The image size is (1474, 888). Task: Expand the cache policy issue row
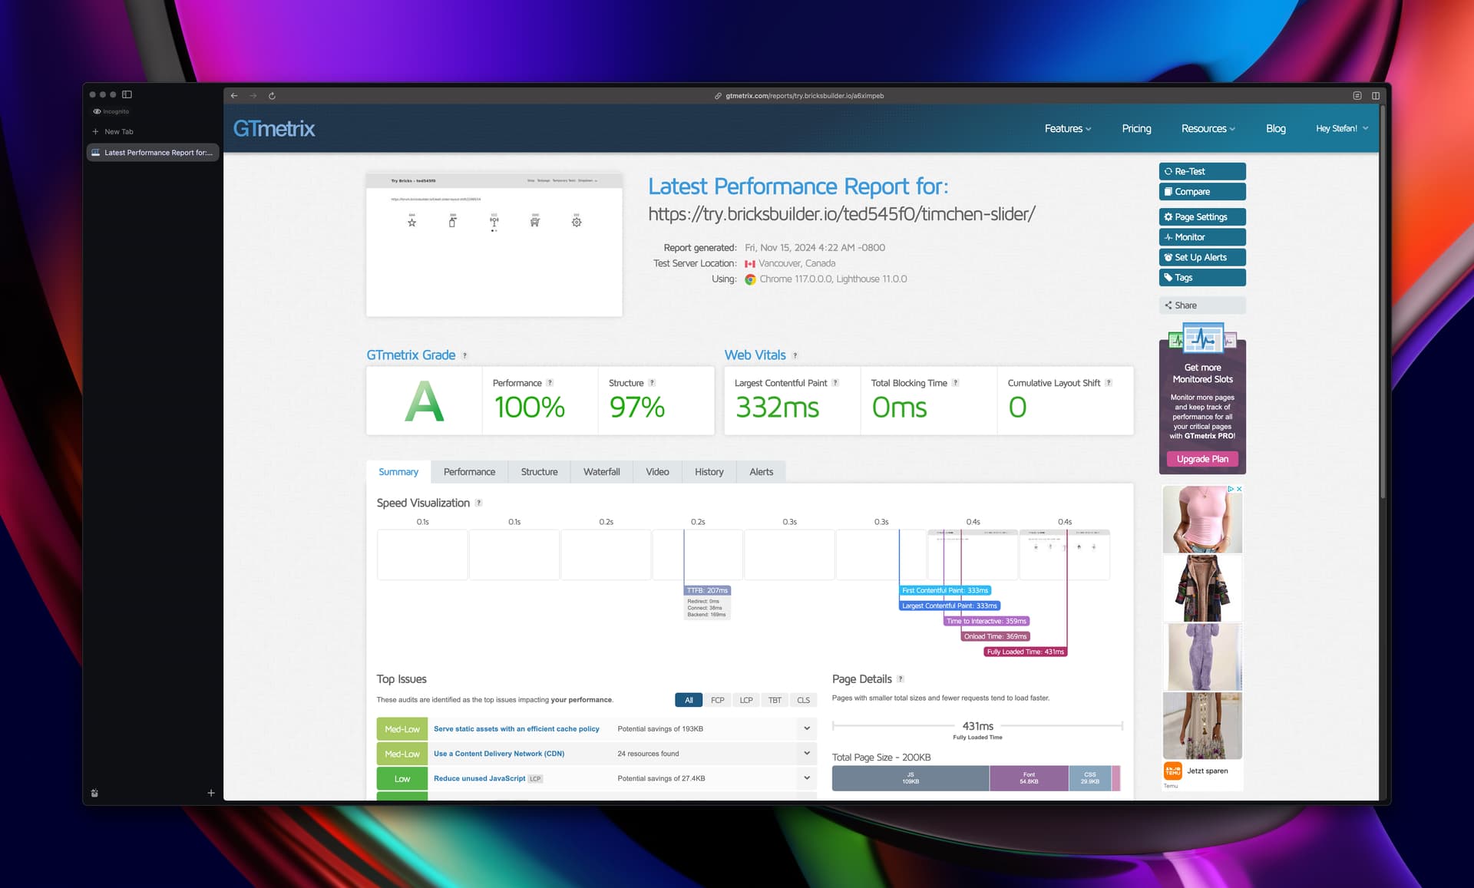click(806, 728)
